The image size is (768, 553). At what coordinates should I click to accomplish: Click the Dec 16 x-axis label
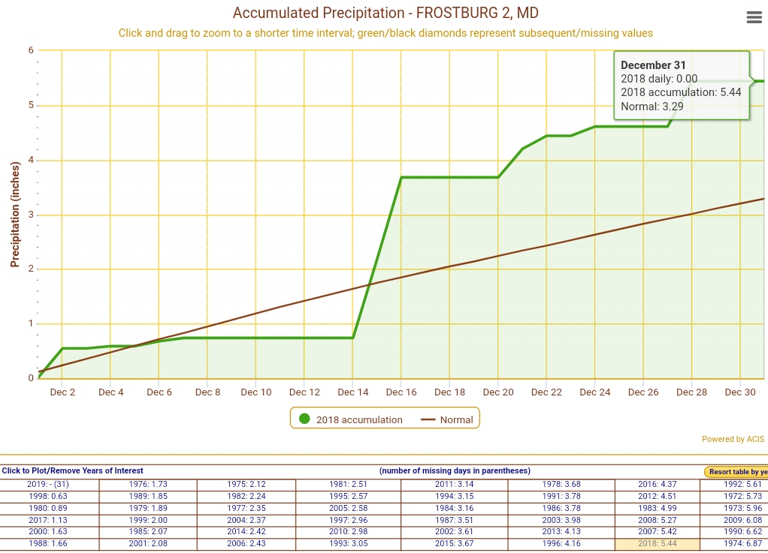coord(401,392)
